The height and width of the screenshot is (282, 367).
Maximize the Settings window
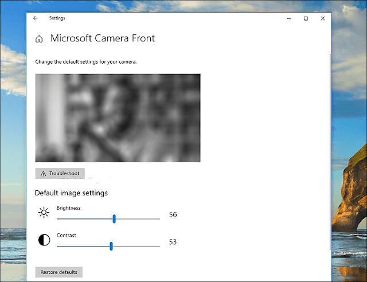pos(306,18)
